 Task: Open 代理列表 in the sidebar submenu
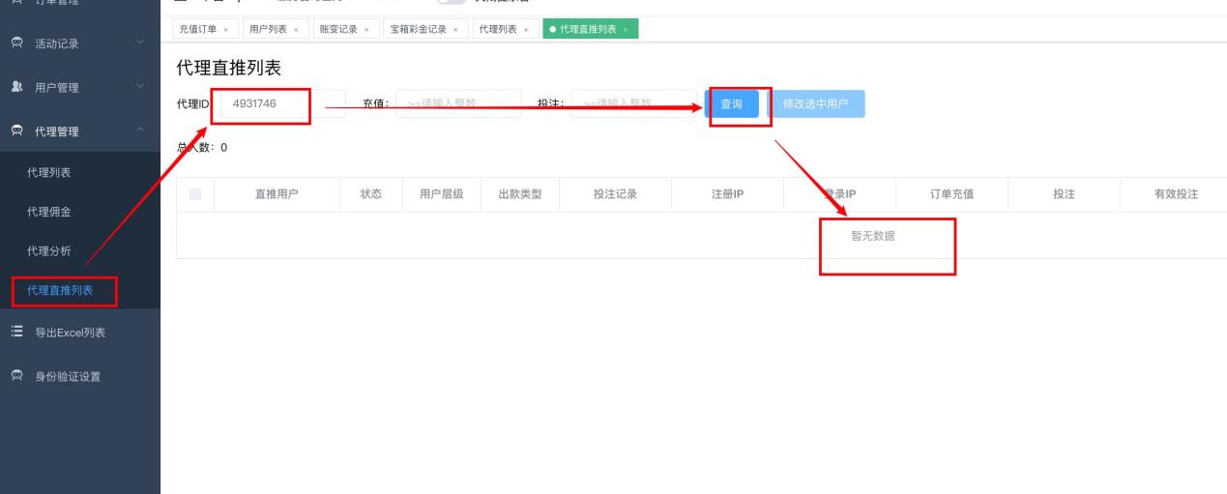point(49,173)
